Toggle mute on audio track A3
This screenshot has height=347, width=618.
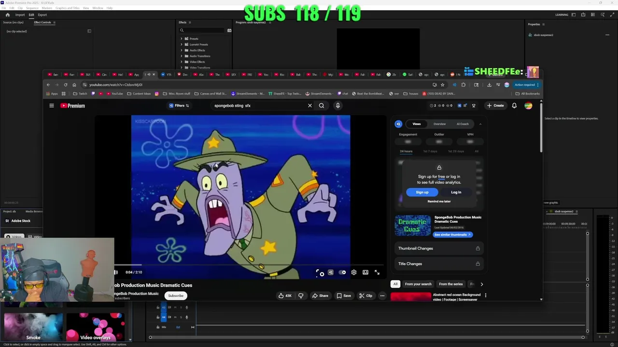(x=175, y=307)
